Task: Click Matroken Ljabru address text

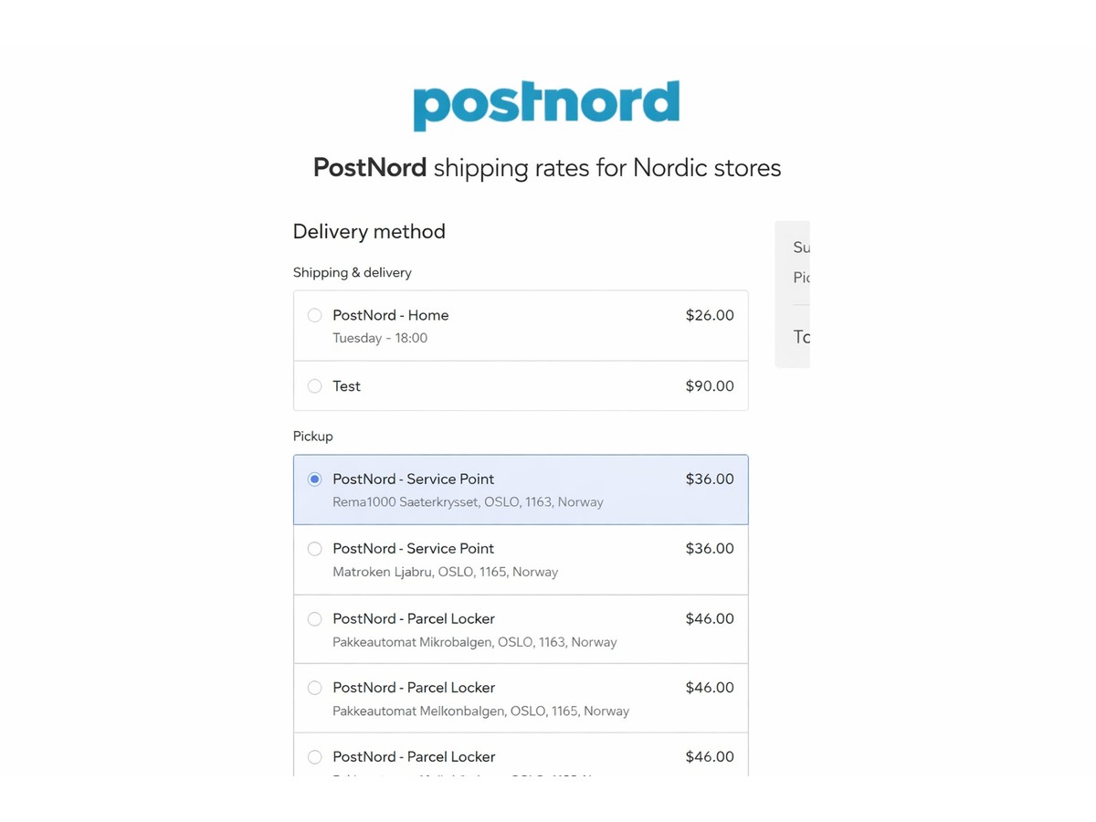Action: point(445,572)
